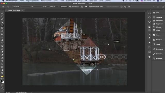Image resolution: width=165 pixels, height=93 pixels.
Task: Open the resolution units dropdown
Action: (x=54, y=7)
